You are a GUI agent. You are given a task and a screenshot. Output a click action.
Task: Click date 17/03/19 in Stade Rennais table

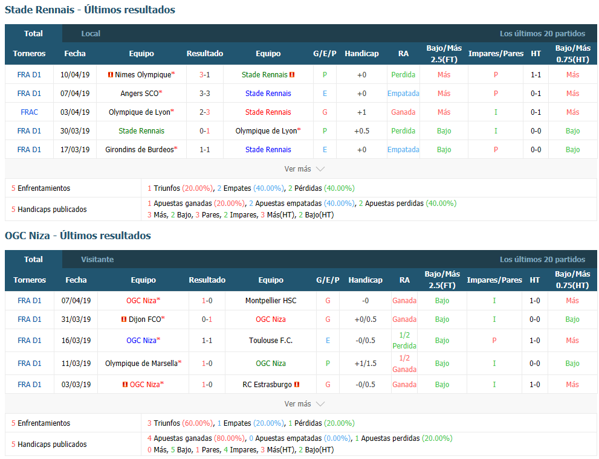pyautogui.click(x=75, y=150)
